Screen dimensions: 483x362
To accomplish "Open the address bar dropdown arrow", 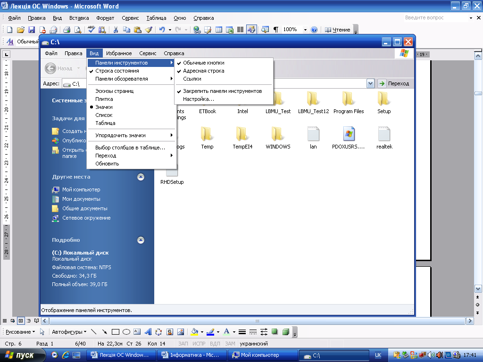I will click(x=370, y=83).
